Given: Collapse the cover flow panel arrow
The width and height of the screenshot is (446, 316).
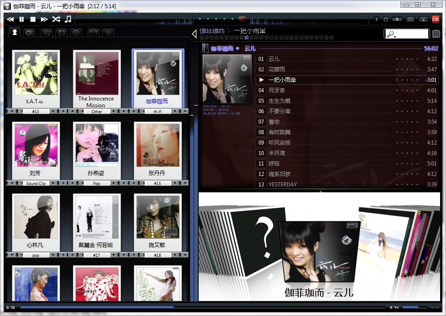Looking at the screenshot, I should click(x=321, y=191).
